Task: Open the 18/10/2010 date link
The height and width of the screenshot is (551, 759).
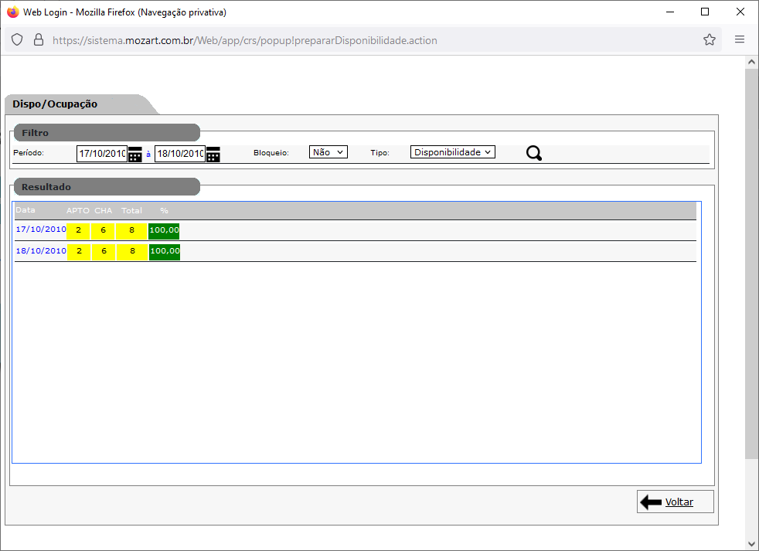Action: tap(40, 250)
